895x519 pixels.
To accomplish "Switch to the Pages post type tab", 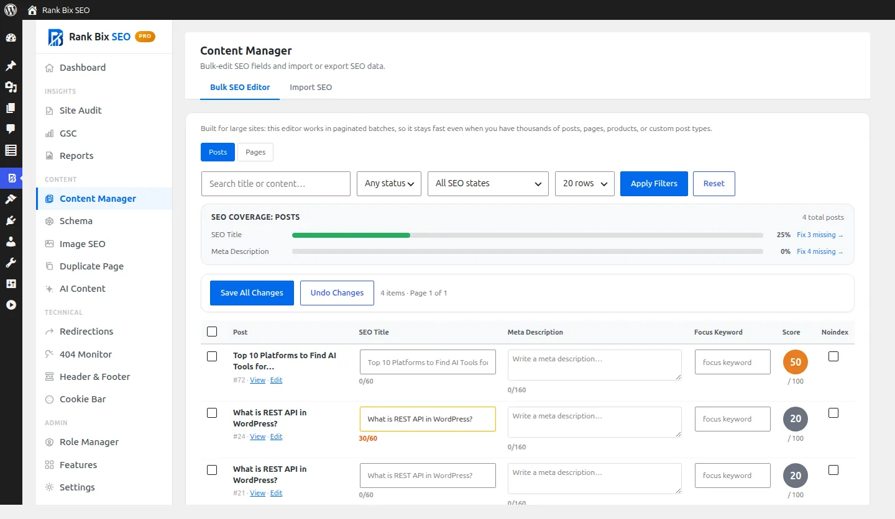I will tap(255, 152).
